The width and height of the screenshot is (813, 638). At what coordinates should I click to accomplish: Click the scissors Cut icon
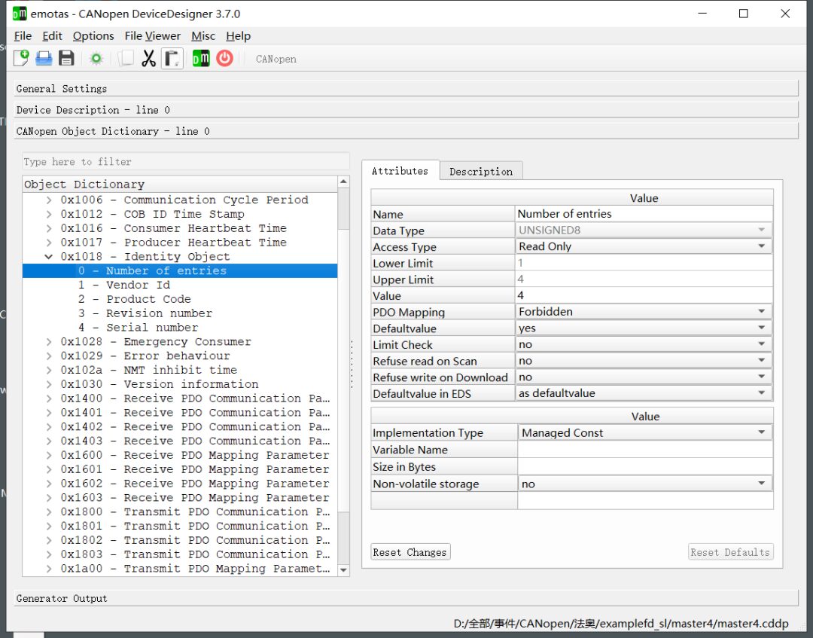[x=149, y=58]
